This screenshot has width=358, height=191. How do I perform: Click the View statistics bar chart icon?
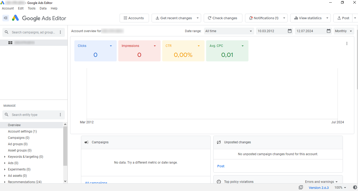tap(296, 18)
